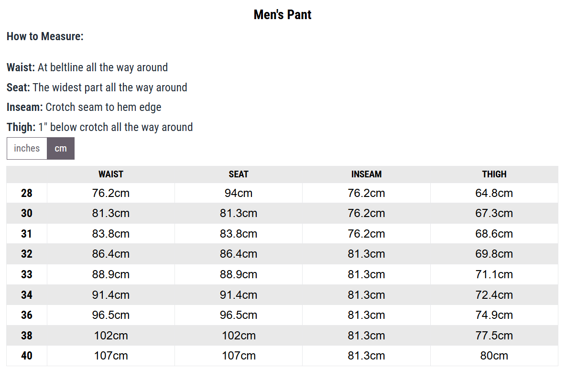Select size 36 row label
The height and width of the screenshot is (381, 566).
(x=27, y=315)
